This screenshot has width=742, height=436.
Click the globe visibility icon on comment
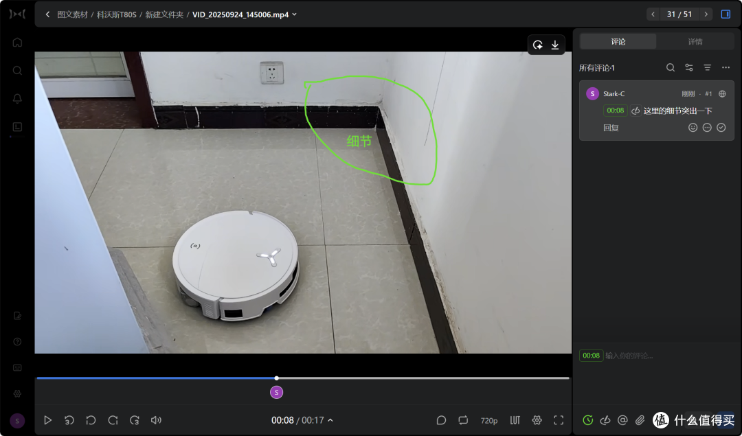[723, 93]
